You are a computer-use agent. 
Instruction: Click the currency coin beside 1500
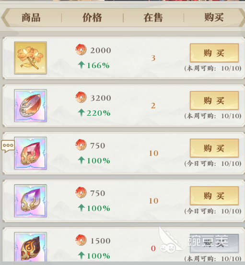pos(81,240)
